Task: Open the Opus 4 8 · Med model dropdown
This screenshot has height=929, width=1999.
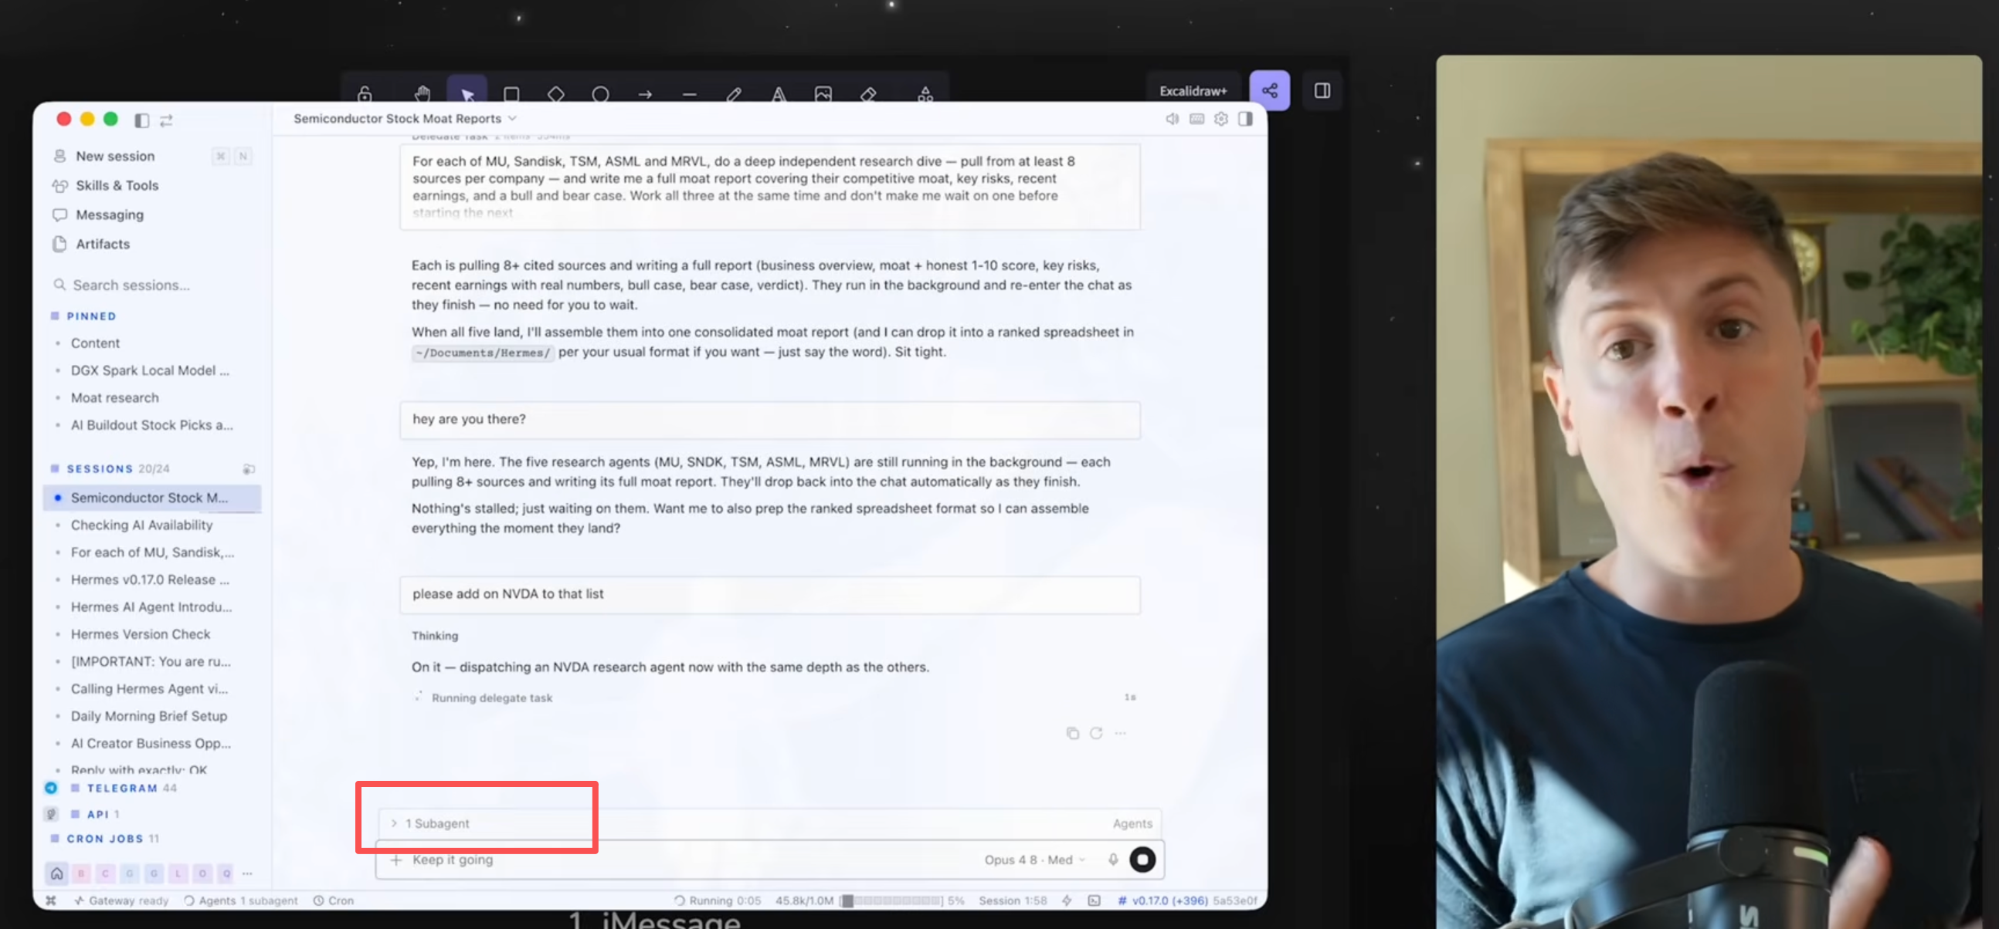Action: [x=1034, y=860]
